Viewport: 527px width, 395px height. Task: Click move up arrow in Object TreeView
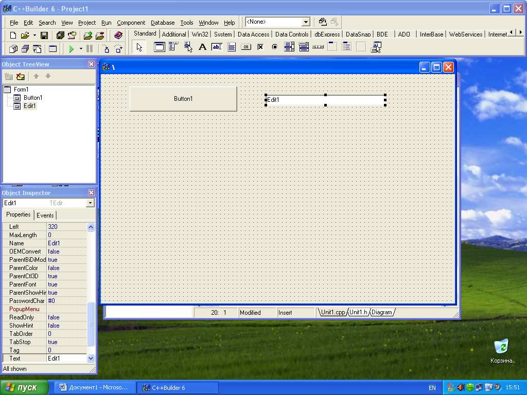37,77
